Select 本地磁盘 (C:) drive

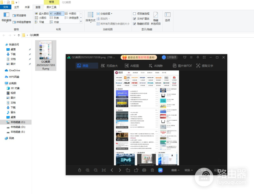16,122
